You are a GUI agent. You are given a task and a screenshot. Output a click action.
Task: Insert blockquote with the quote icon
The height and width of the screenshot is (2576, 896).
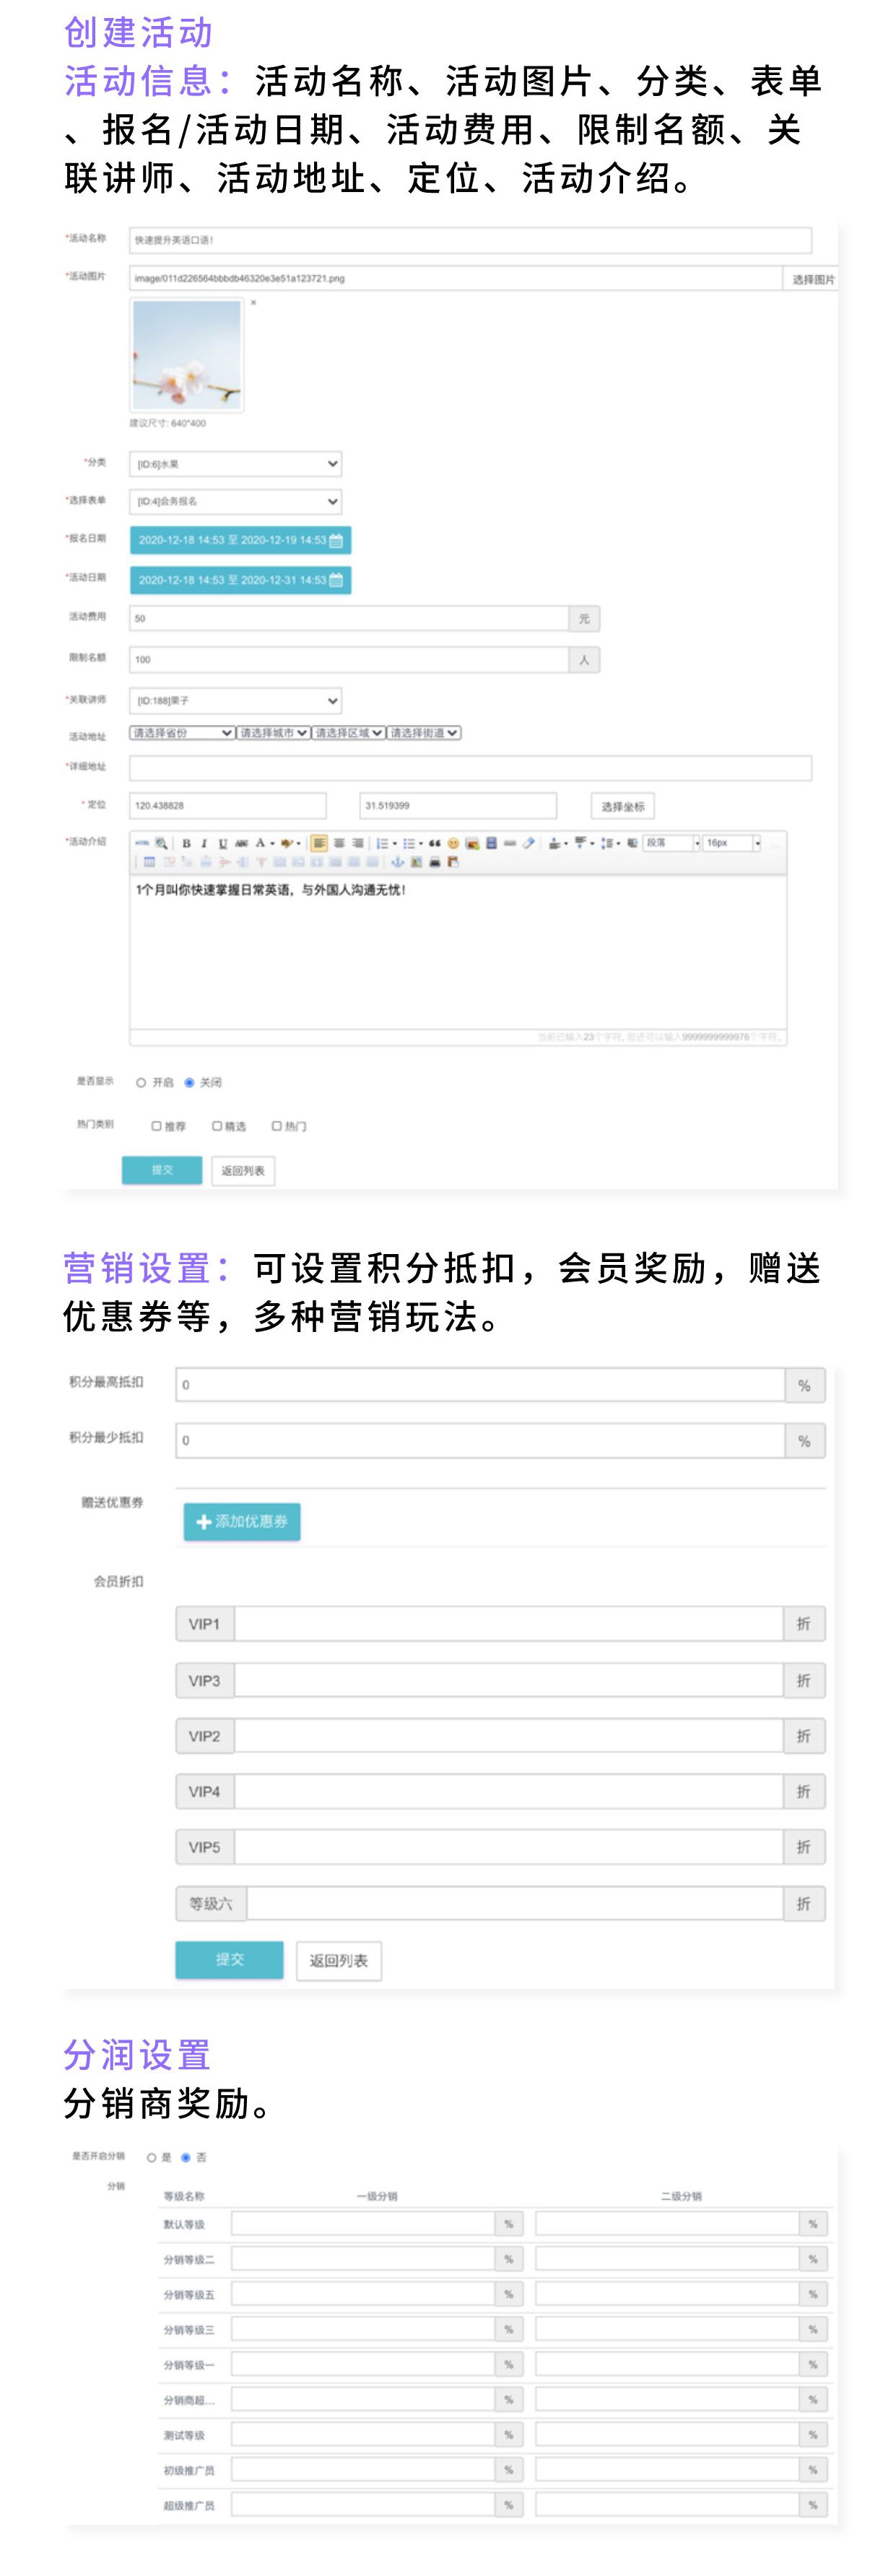pos(435,843)
